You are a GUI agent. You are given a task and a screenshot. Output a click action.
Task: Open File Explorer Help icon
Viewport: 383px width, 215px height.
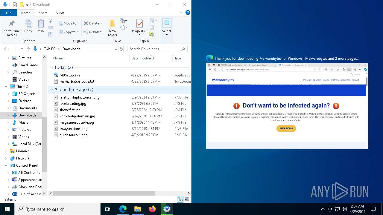188,13
